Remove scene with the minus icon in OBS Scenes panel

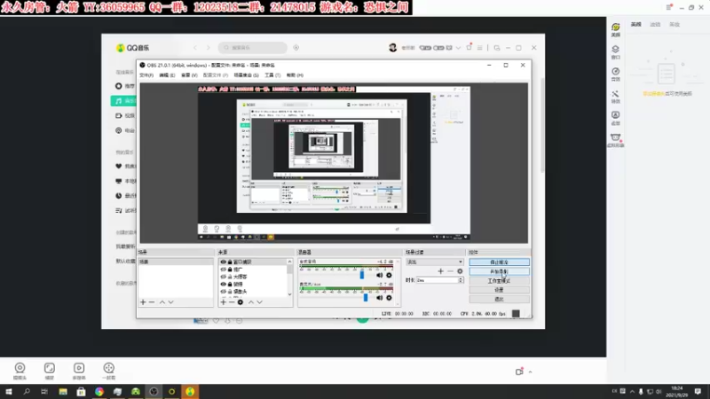point(152,301)
